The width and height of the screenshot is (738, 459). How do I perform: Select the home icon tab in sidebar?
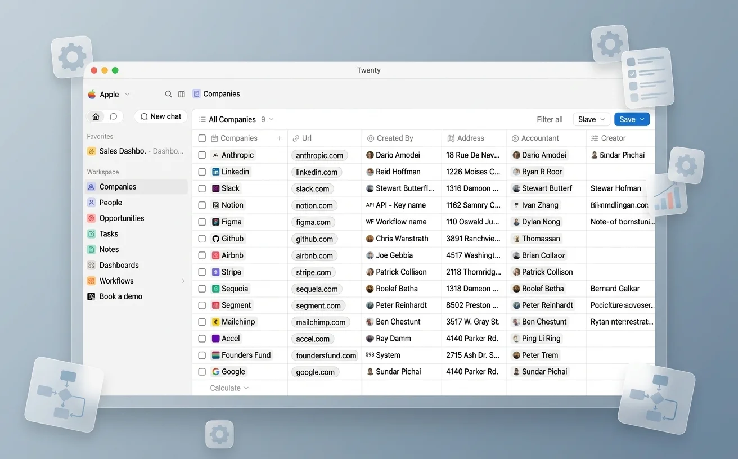tap(96, 116)
